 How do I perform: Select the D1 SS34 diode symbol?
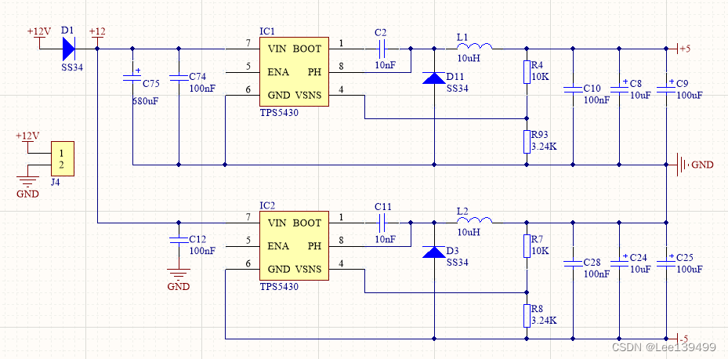click(x=68, y=49)
